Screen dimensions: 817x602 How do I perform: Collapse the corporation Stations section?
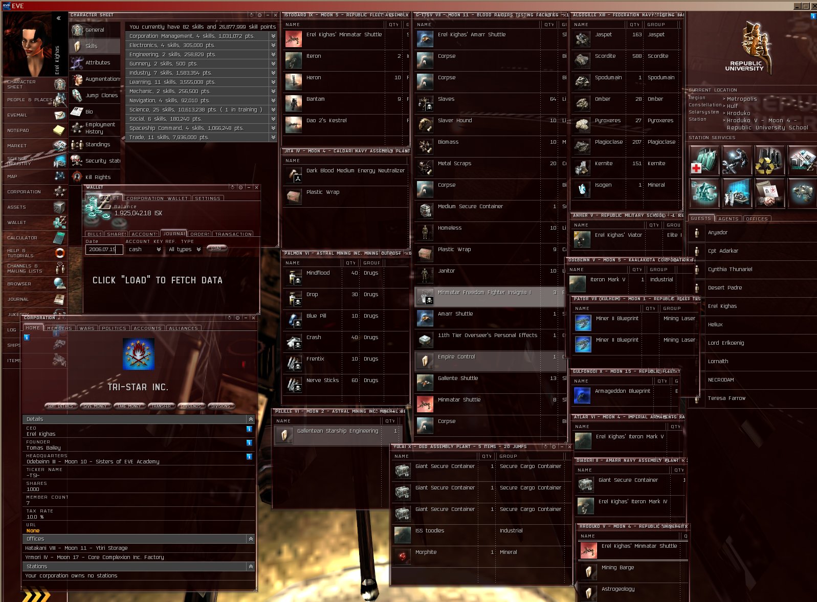coord(251,567)
